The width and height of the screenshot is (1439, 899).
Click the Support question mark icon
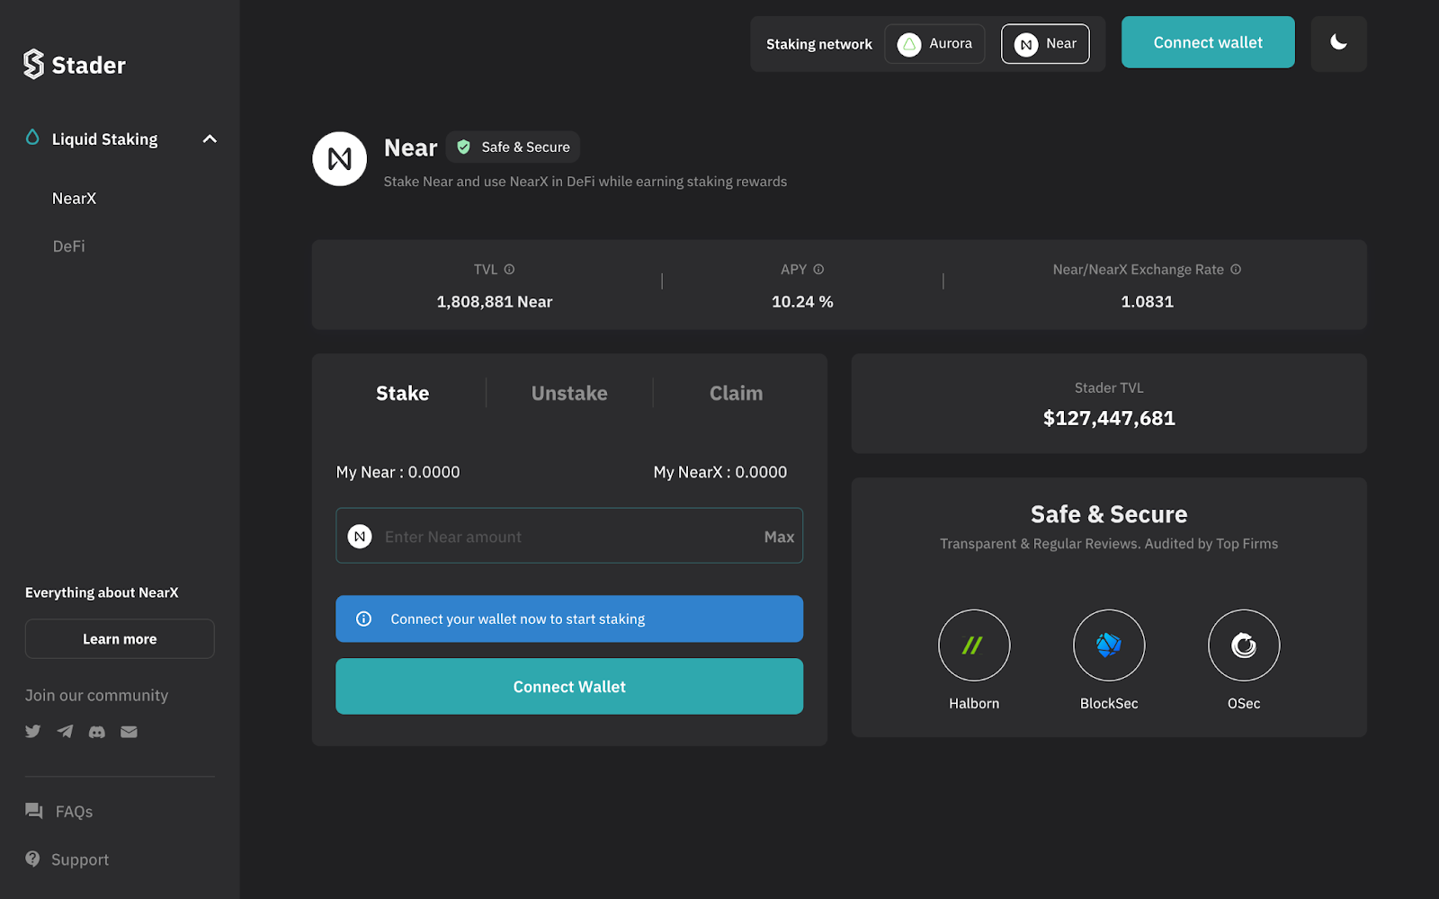tap(32, 859)
